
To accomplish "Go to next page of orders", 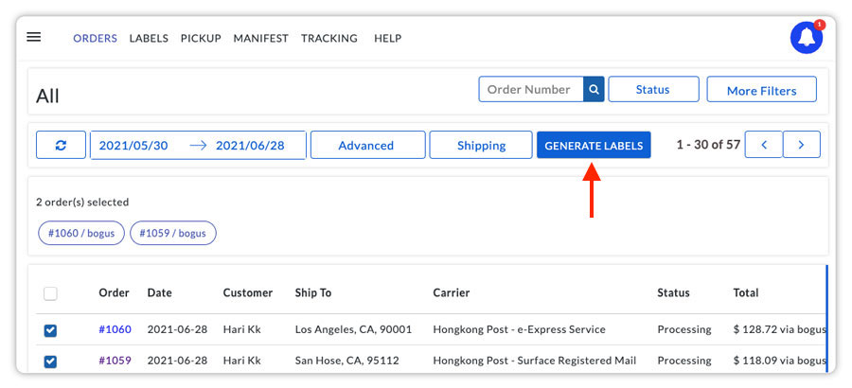I will (802, 145).
